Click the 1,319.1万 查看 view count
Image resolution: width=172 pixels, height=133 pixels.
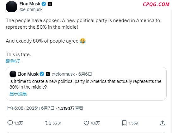[71, 108]
